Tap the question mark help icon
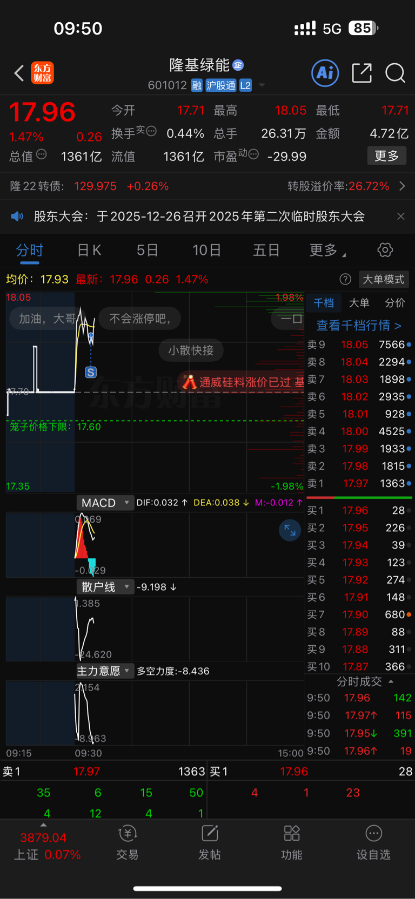Viewport: 415px width, 899px height. point(345,279)
